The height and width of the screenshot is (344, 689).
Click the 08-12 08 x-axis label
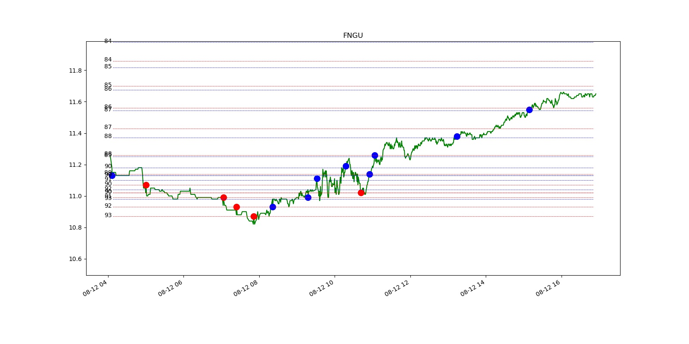pos(246,288)
